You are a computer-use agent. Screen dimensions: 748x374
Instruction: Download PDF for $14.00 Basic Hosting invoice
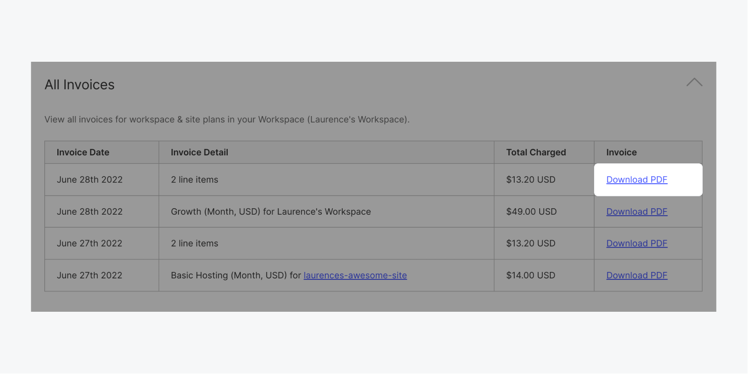coord(636,275)
